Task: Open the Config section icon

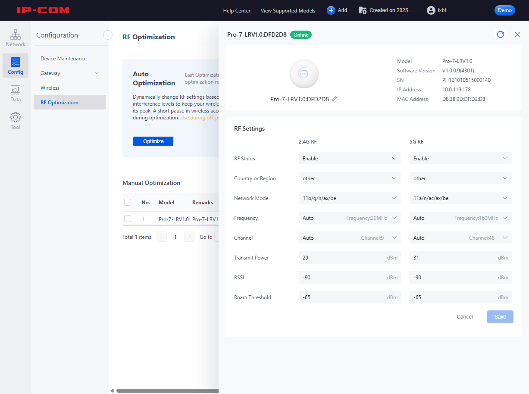Action: pyautogui.click(x=16, y=62)
